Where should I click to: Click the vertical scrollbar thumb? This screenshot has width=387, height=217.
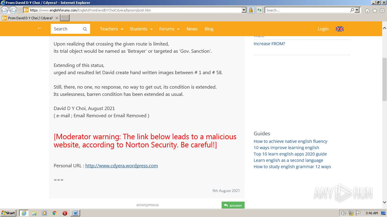click(x=385, y=79)
